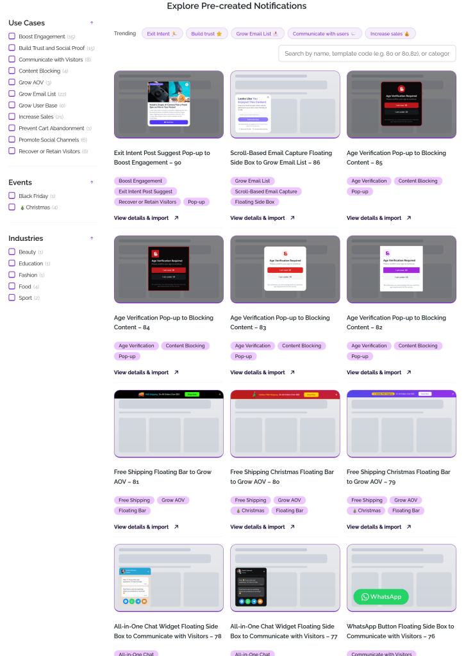473x656 pixels.
Task: Enable the Communicate with Visitors filter
Action: click(x=12, y=60)
